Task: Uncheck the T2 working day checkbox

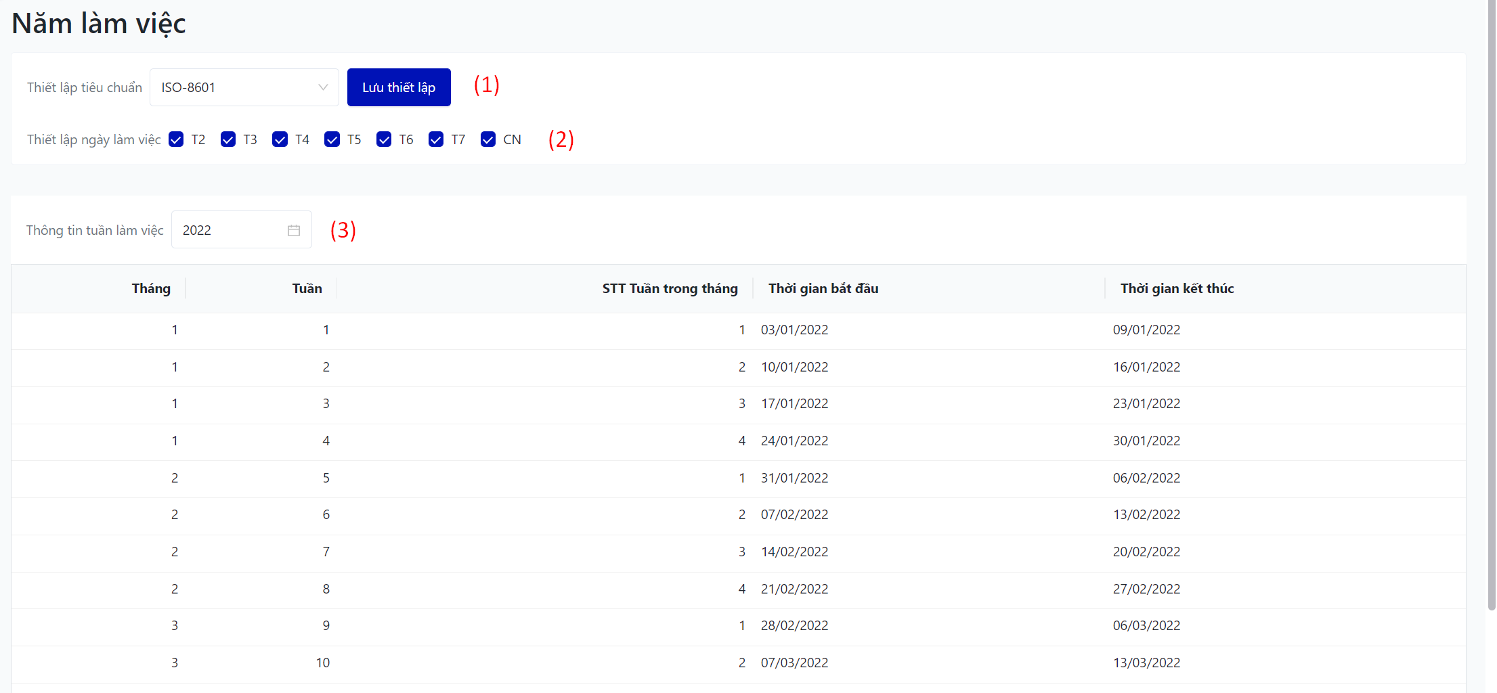Action: (x=176, y=139)
